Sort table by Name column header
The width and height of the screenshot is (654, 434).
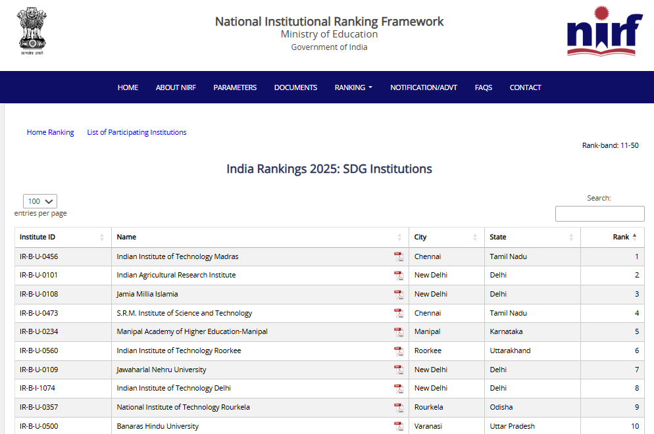126,237
